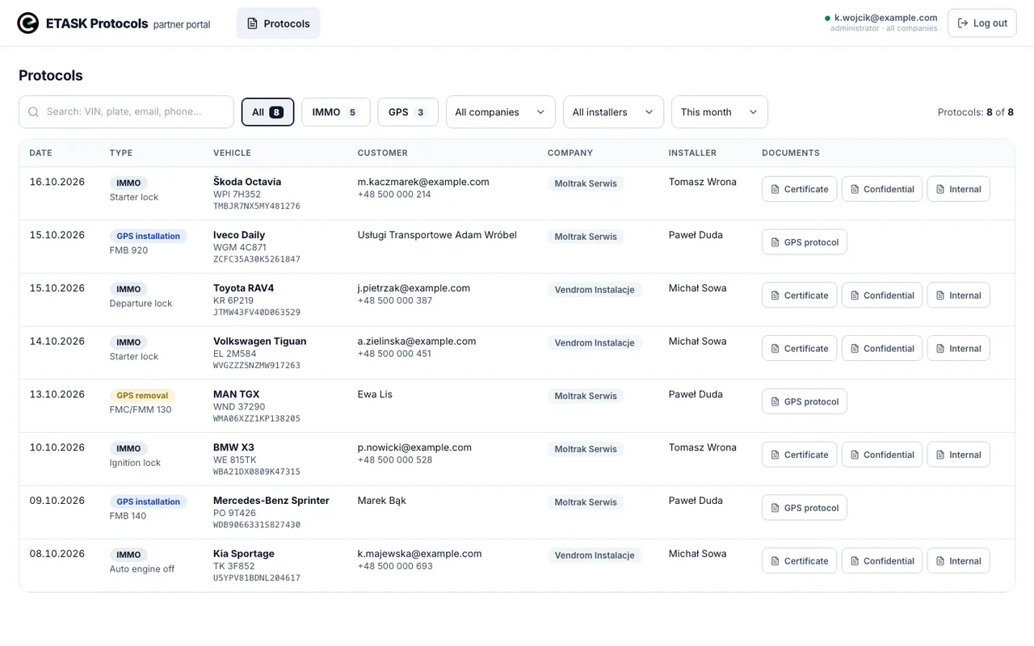Open Certificate document for Toyota RAV4
This screenshot has height=646, width=1034.
coord(798,296)
